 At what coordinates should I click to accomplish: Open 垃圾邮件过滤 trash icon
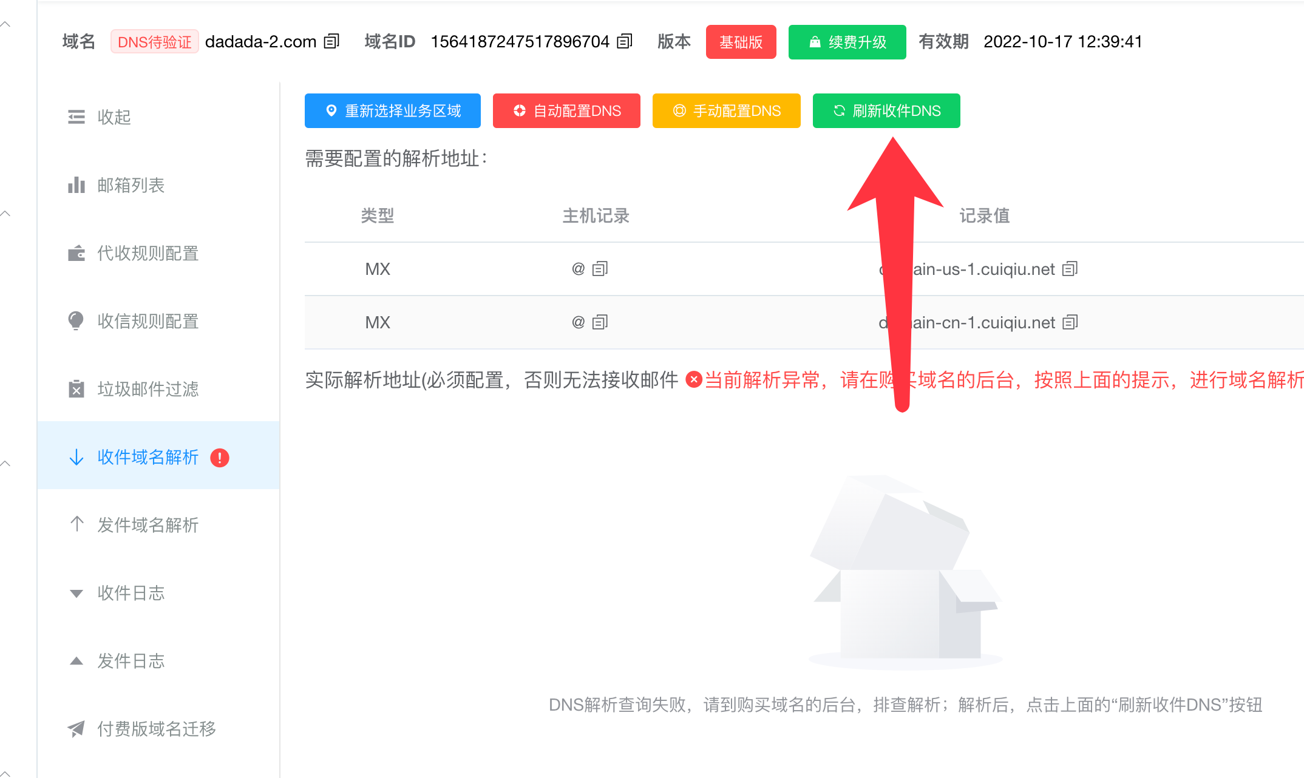[76, 388]
